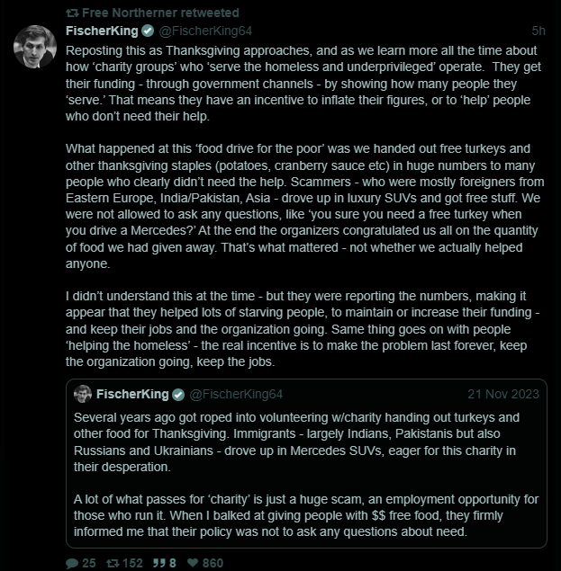The image size is (561, 571).
Task: Open FischerKing's large profile avatar
Action: 35,46
